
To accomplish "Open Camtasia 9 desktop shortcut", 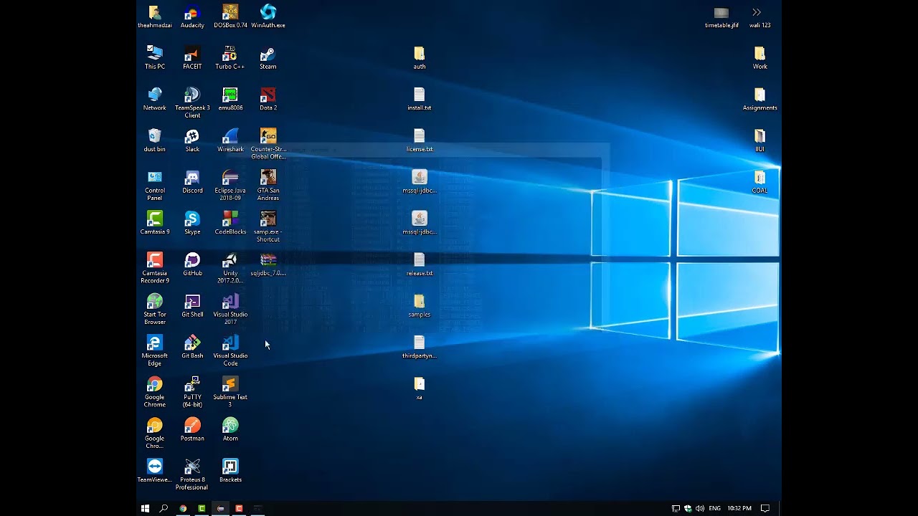I will (155, 224).
